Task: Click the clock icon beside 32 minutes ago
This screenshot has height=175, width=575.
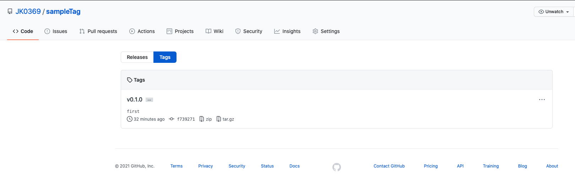Action: [x=130, y=119]
